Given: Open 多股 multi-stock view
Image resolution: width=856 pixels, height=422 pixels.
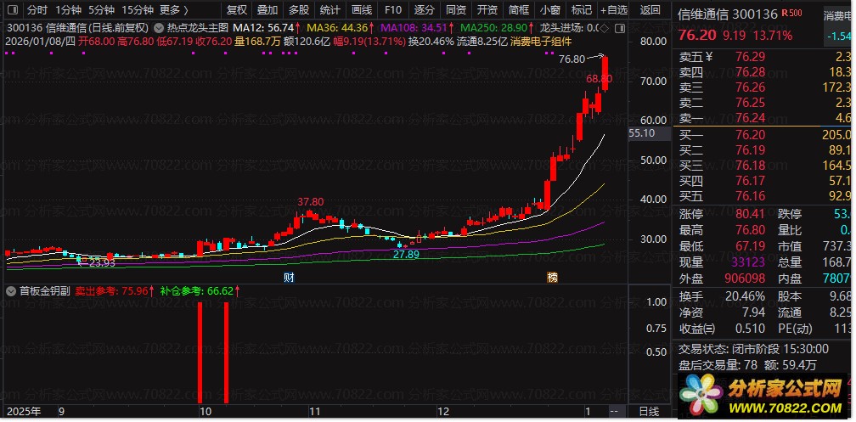Looking at the screenshot, I should click(299, 10).
